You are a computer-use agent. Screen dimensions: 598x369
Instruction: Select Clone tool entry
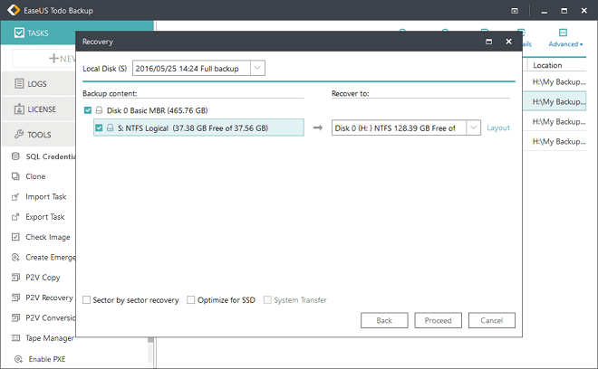coord(35,176)
